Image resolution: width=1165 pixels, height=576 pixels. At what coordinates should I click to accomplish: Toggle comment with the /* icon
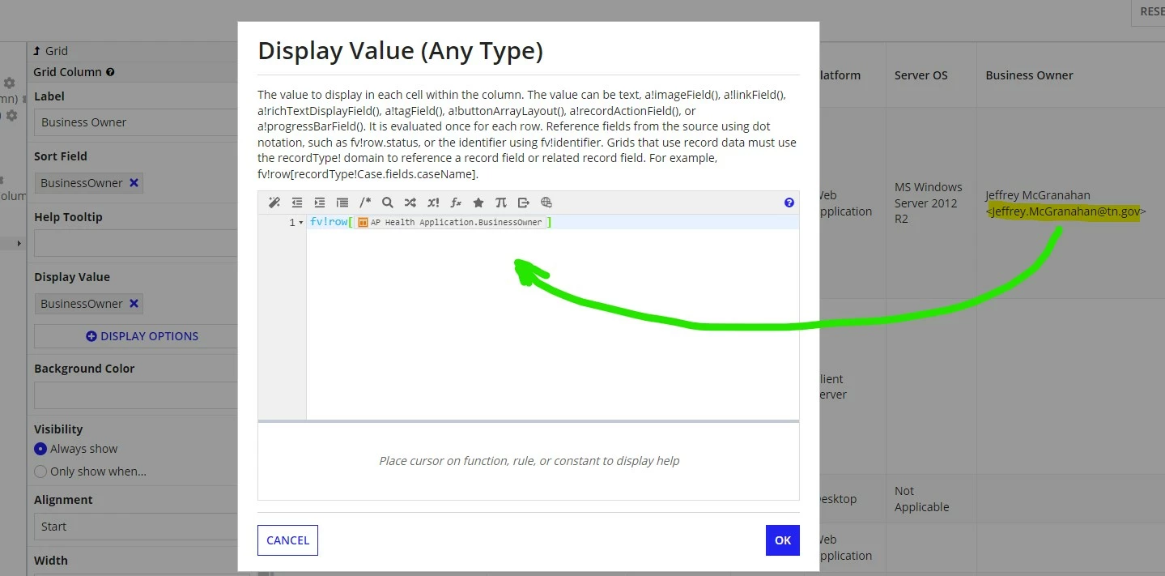pyautogui.click(x=365, y=203)
